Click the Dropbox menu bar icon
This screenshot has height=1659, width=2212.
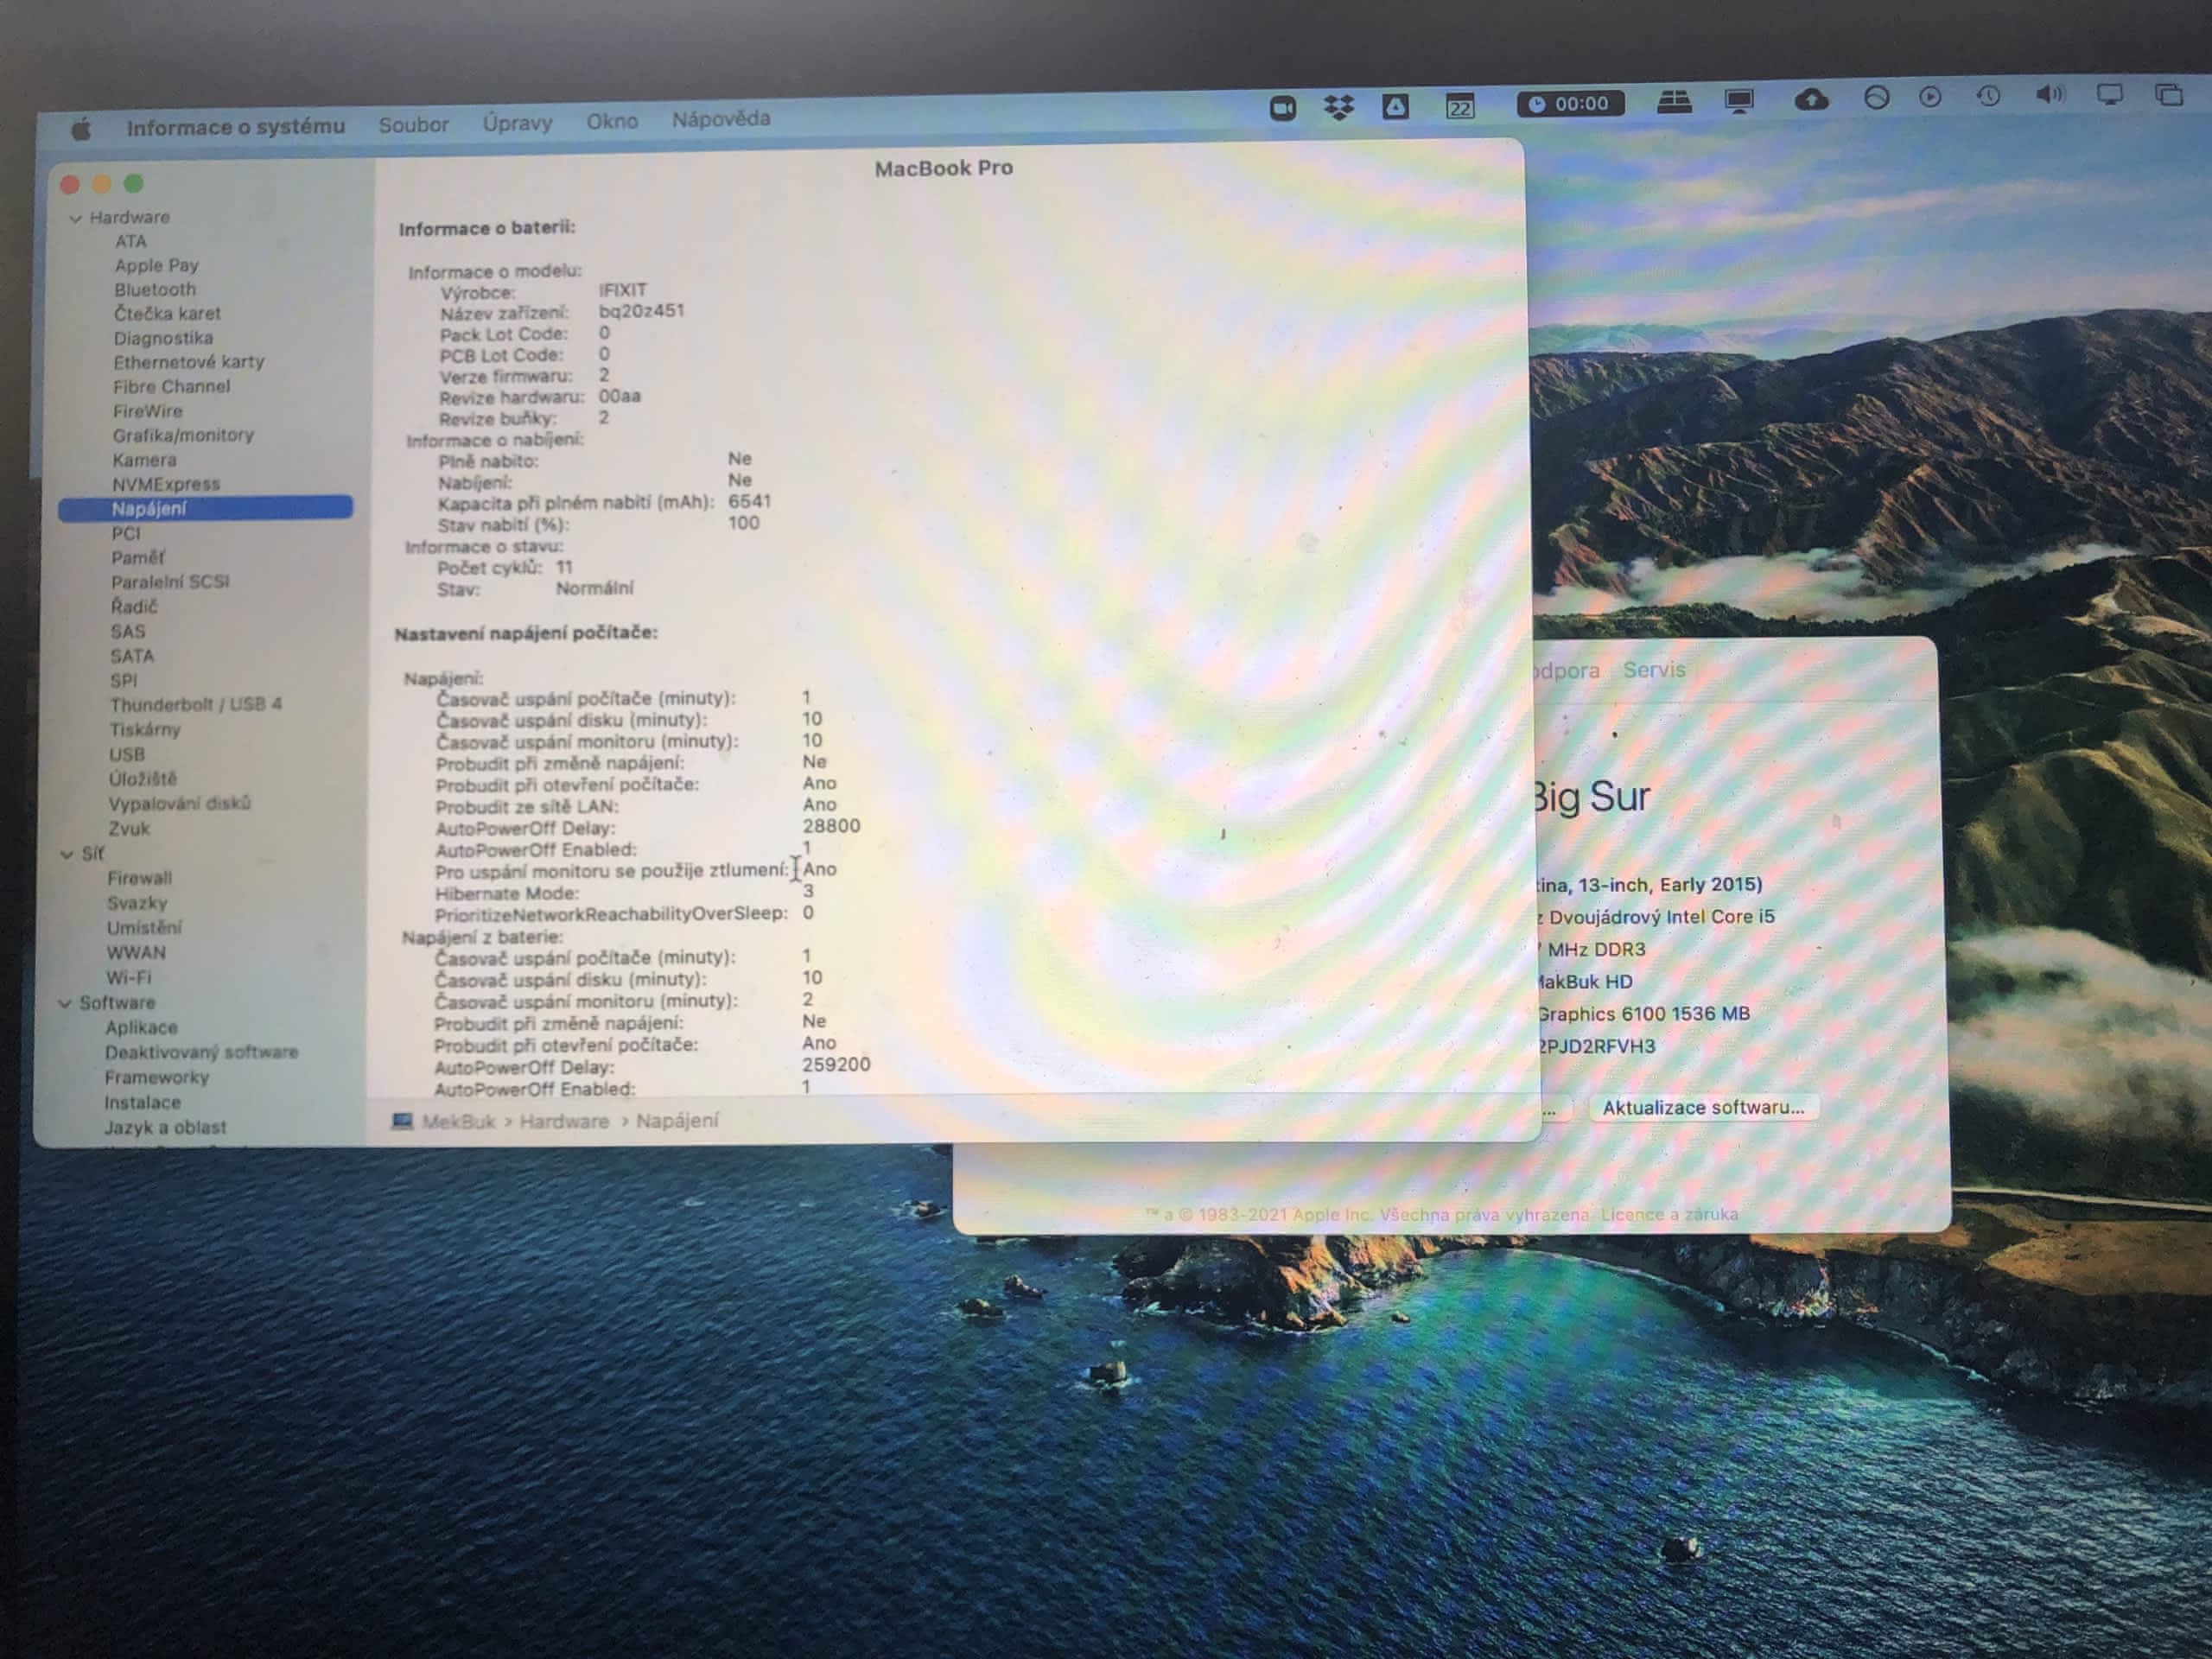(1338, 106)
